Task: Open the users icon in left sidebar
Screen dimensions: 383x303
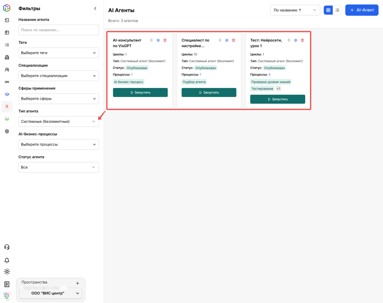Action: [7, 70]
